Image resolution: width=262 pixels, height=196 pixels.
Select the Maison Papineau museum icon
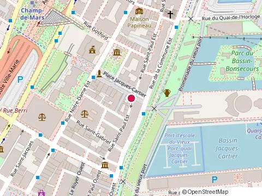click(x=139, y=11)
